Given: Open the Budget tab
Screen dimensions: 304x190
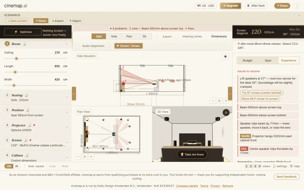Looking at the screenshot, I should click(x=248, y=60).
